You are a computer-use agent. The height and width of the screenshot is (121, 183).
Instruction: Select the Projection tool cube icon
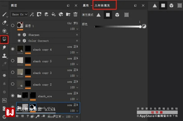[4, 31]
